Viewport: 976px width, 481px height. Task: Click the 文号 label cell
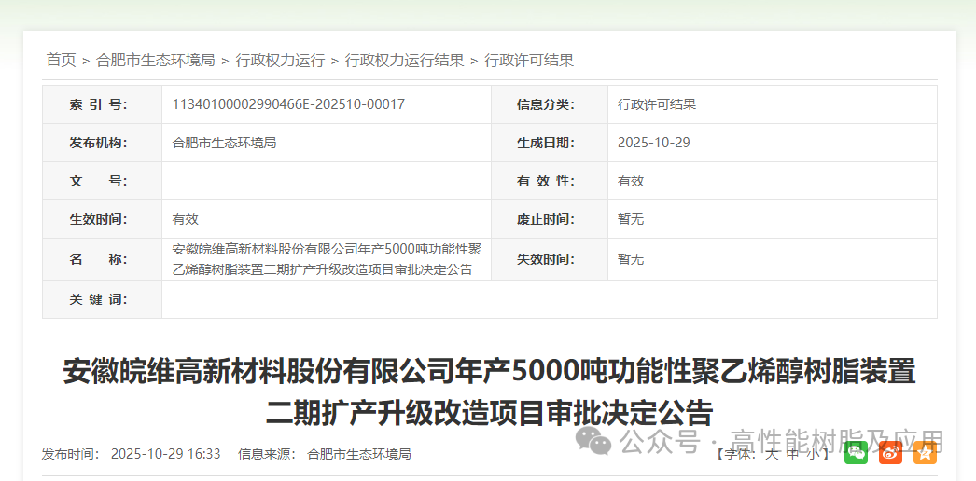102,181
